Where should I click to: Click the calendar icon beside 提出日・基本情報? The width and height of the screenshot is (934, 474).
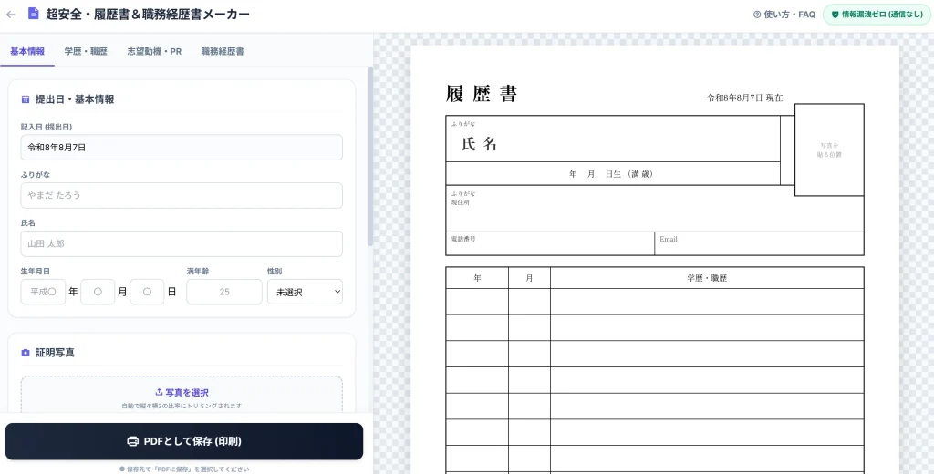[26, 99]
